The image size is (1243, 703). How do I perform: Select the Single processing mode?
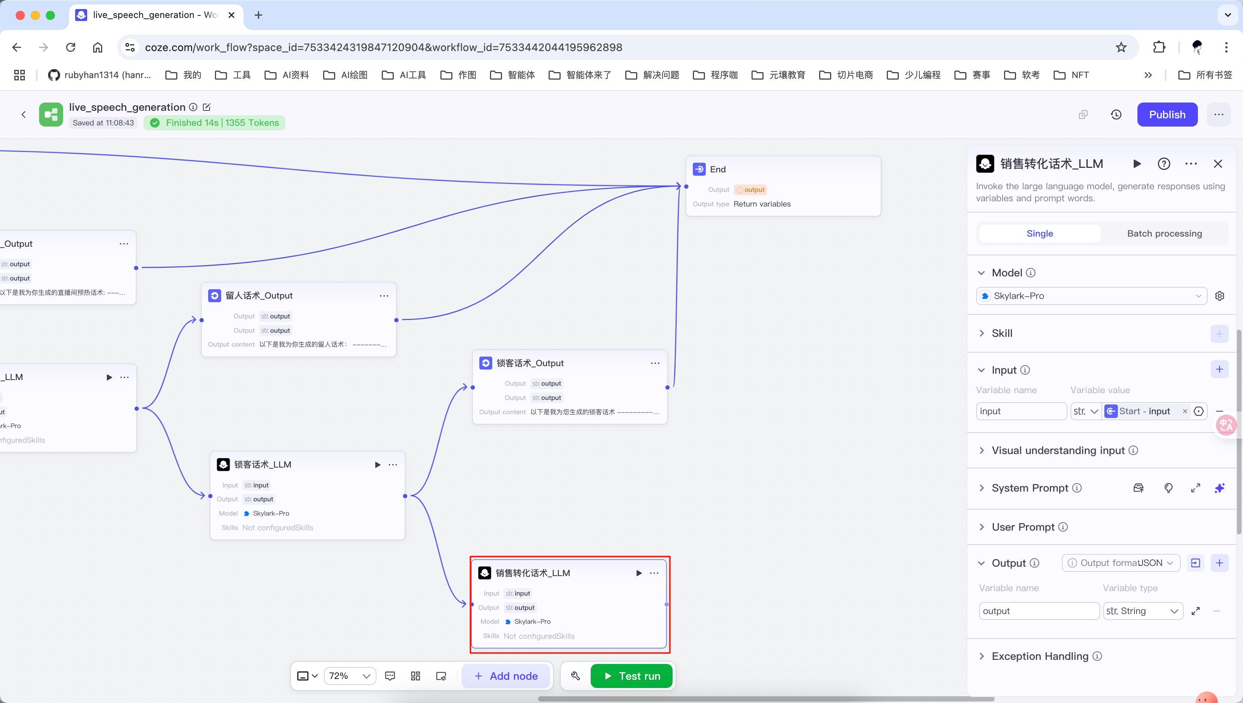click(x=1040, y=234)
